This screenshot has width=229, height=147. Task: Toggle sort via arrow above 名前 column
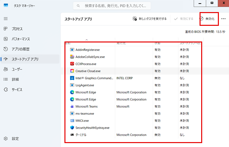pyautogui.click(x=87, y=40)
